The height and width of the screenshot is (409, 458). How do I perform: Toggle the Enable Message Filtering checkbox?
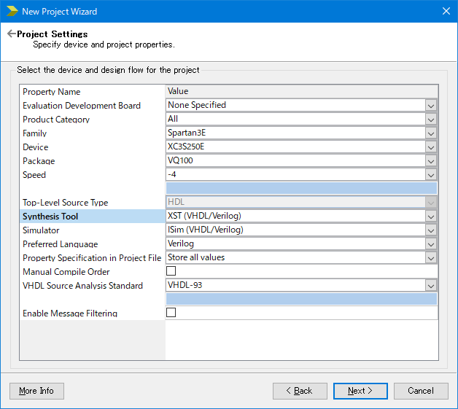[x=171, y=313]
